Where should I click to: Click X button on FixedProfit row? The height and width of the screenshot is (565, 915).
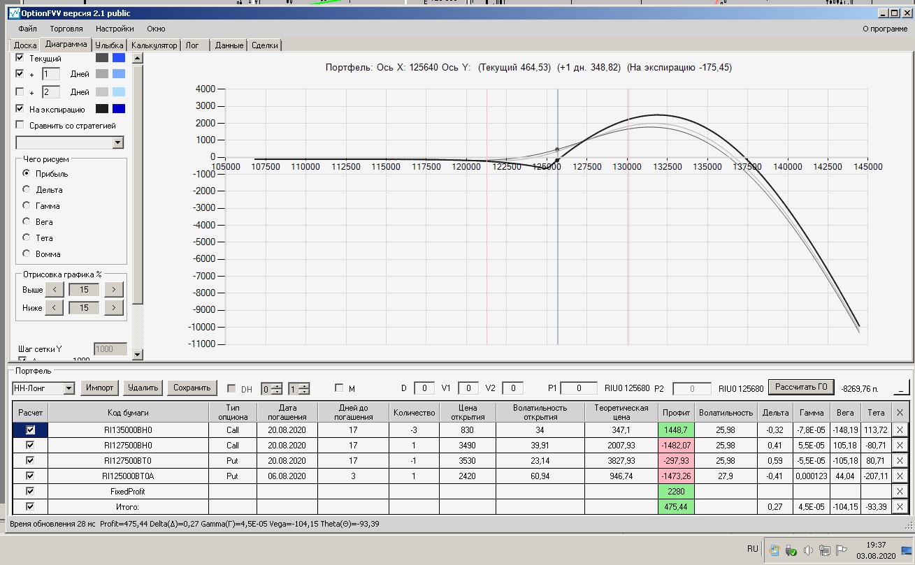click(x=900, y=491)
